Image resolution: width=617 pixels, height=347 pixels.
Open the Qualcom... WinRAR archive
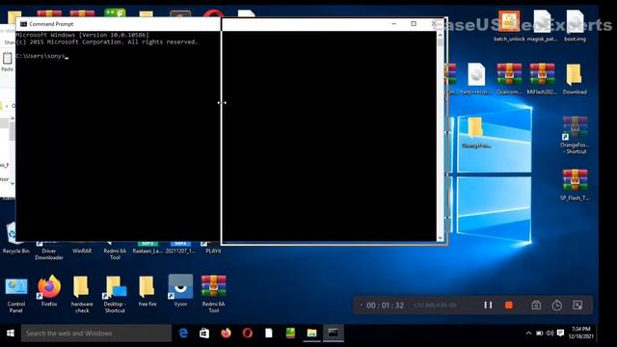509,78
